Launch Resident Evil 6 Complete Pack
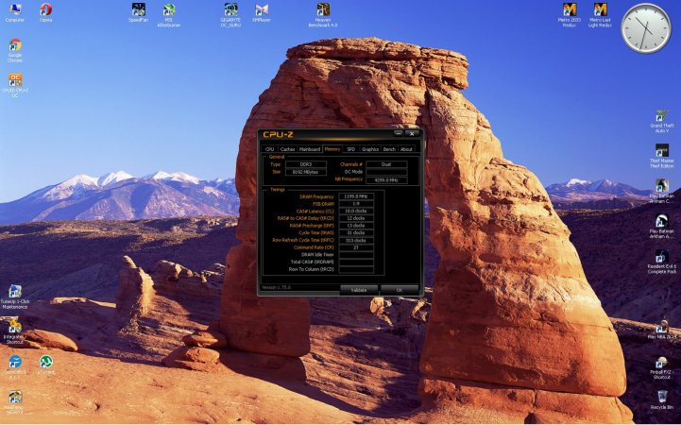681x425 pixels. (662, 262)
